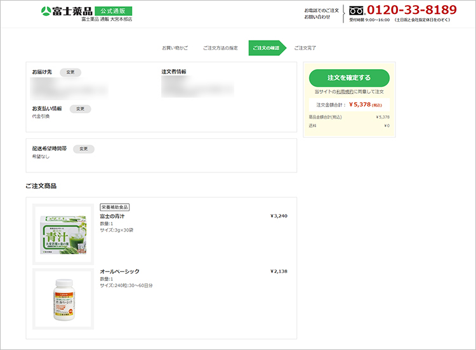The image size is (476, 350).
Task: Click 富士薬品 通販 大宮本部店 subtitle
Action: 107,19
